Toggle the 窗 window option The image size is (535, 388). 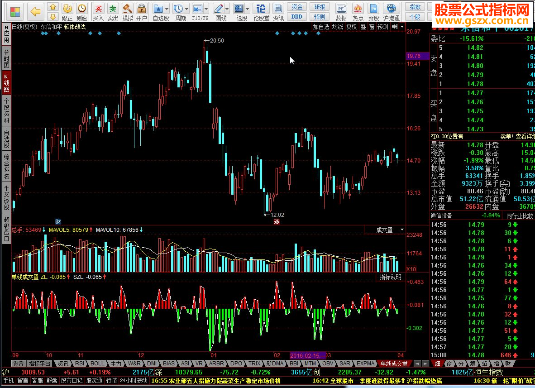click(372, 27)
